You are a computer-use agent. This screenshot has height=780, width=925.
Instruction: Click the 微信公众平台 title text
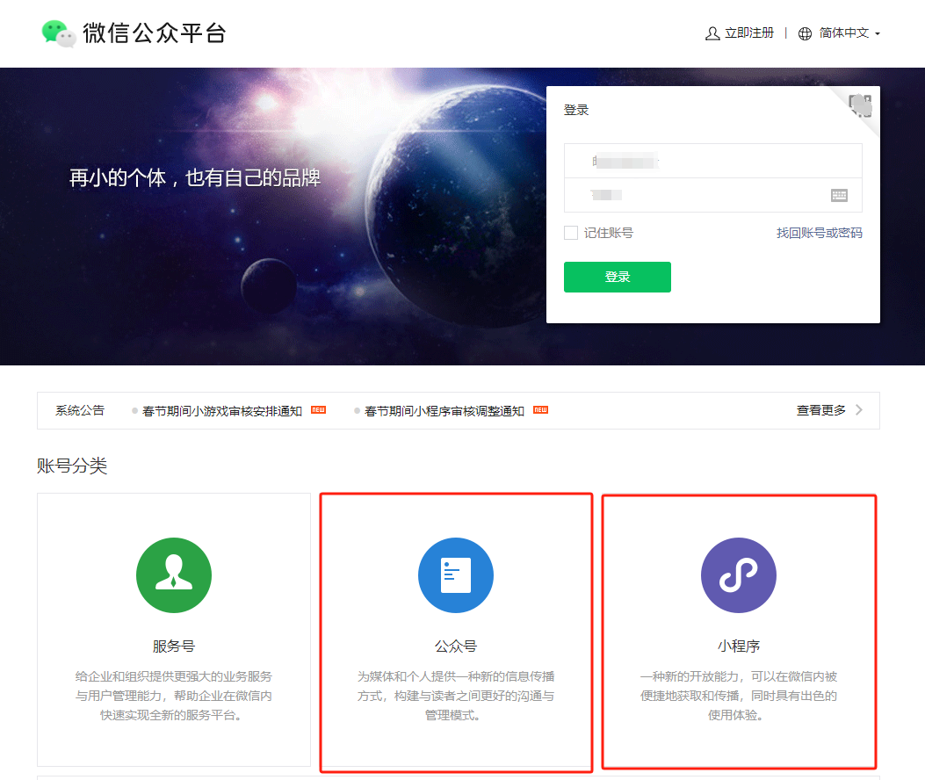click(x=155, y=33)
